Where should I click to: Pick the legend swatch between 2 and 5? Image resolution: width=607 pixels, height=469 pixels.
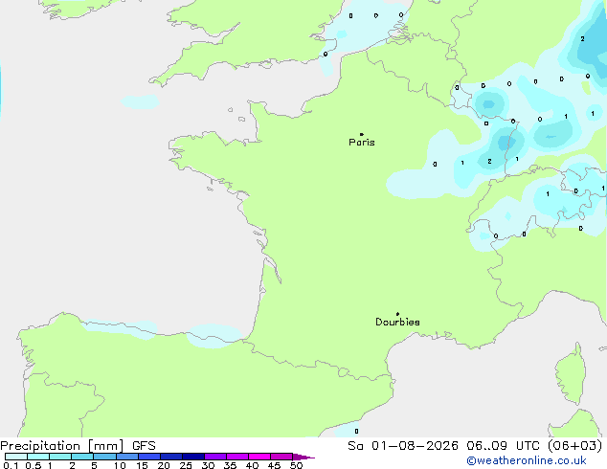tap(82, 457)
